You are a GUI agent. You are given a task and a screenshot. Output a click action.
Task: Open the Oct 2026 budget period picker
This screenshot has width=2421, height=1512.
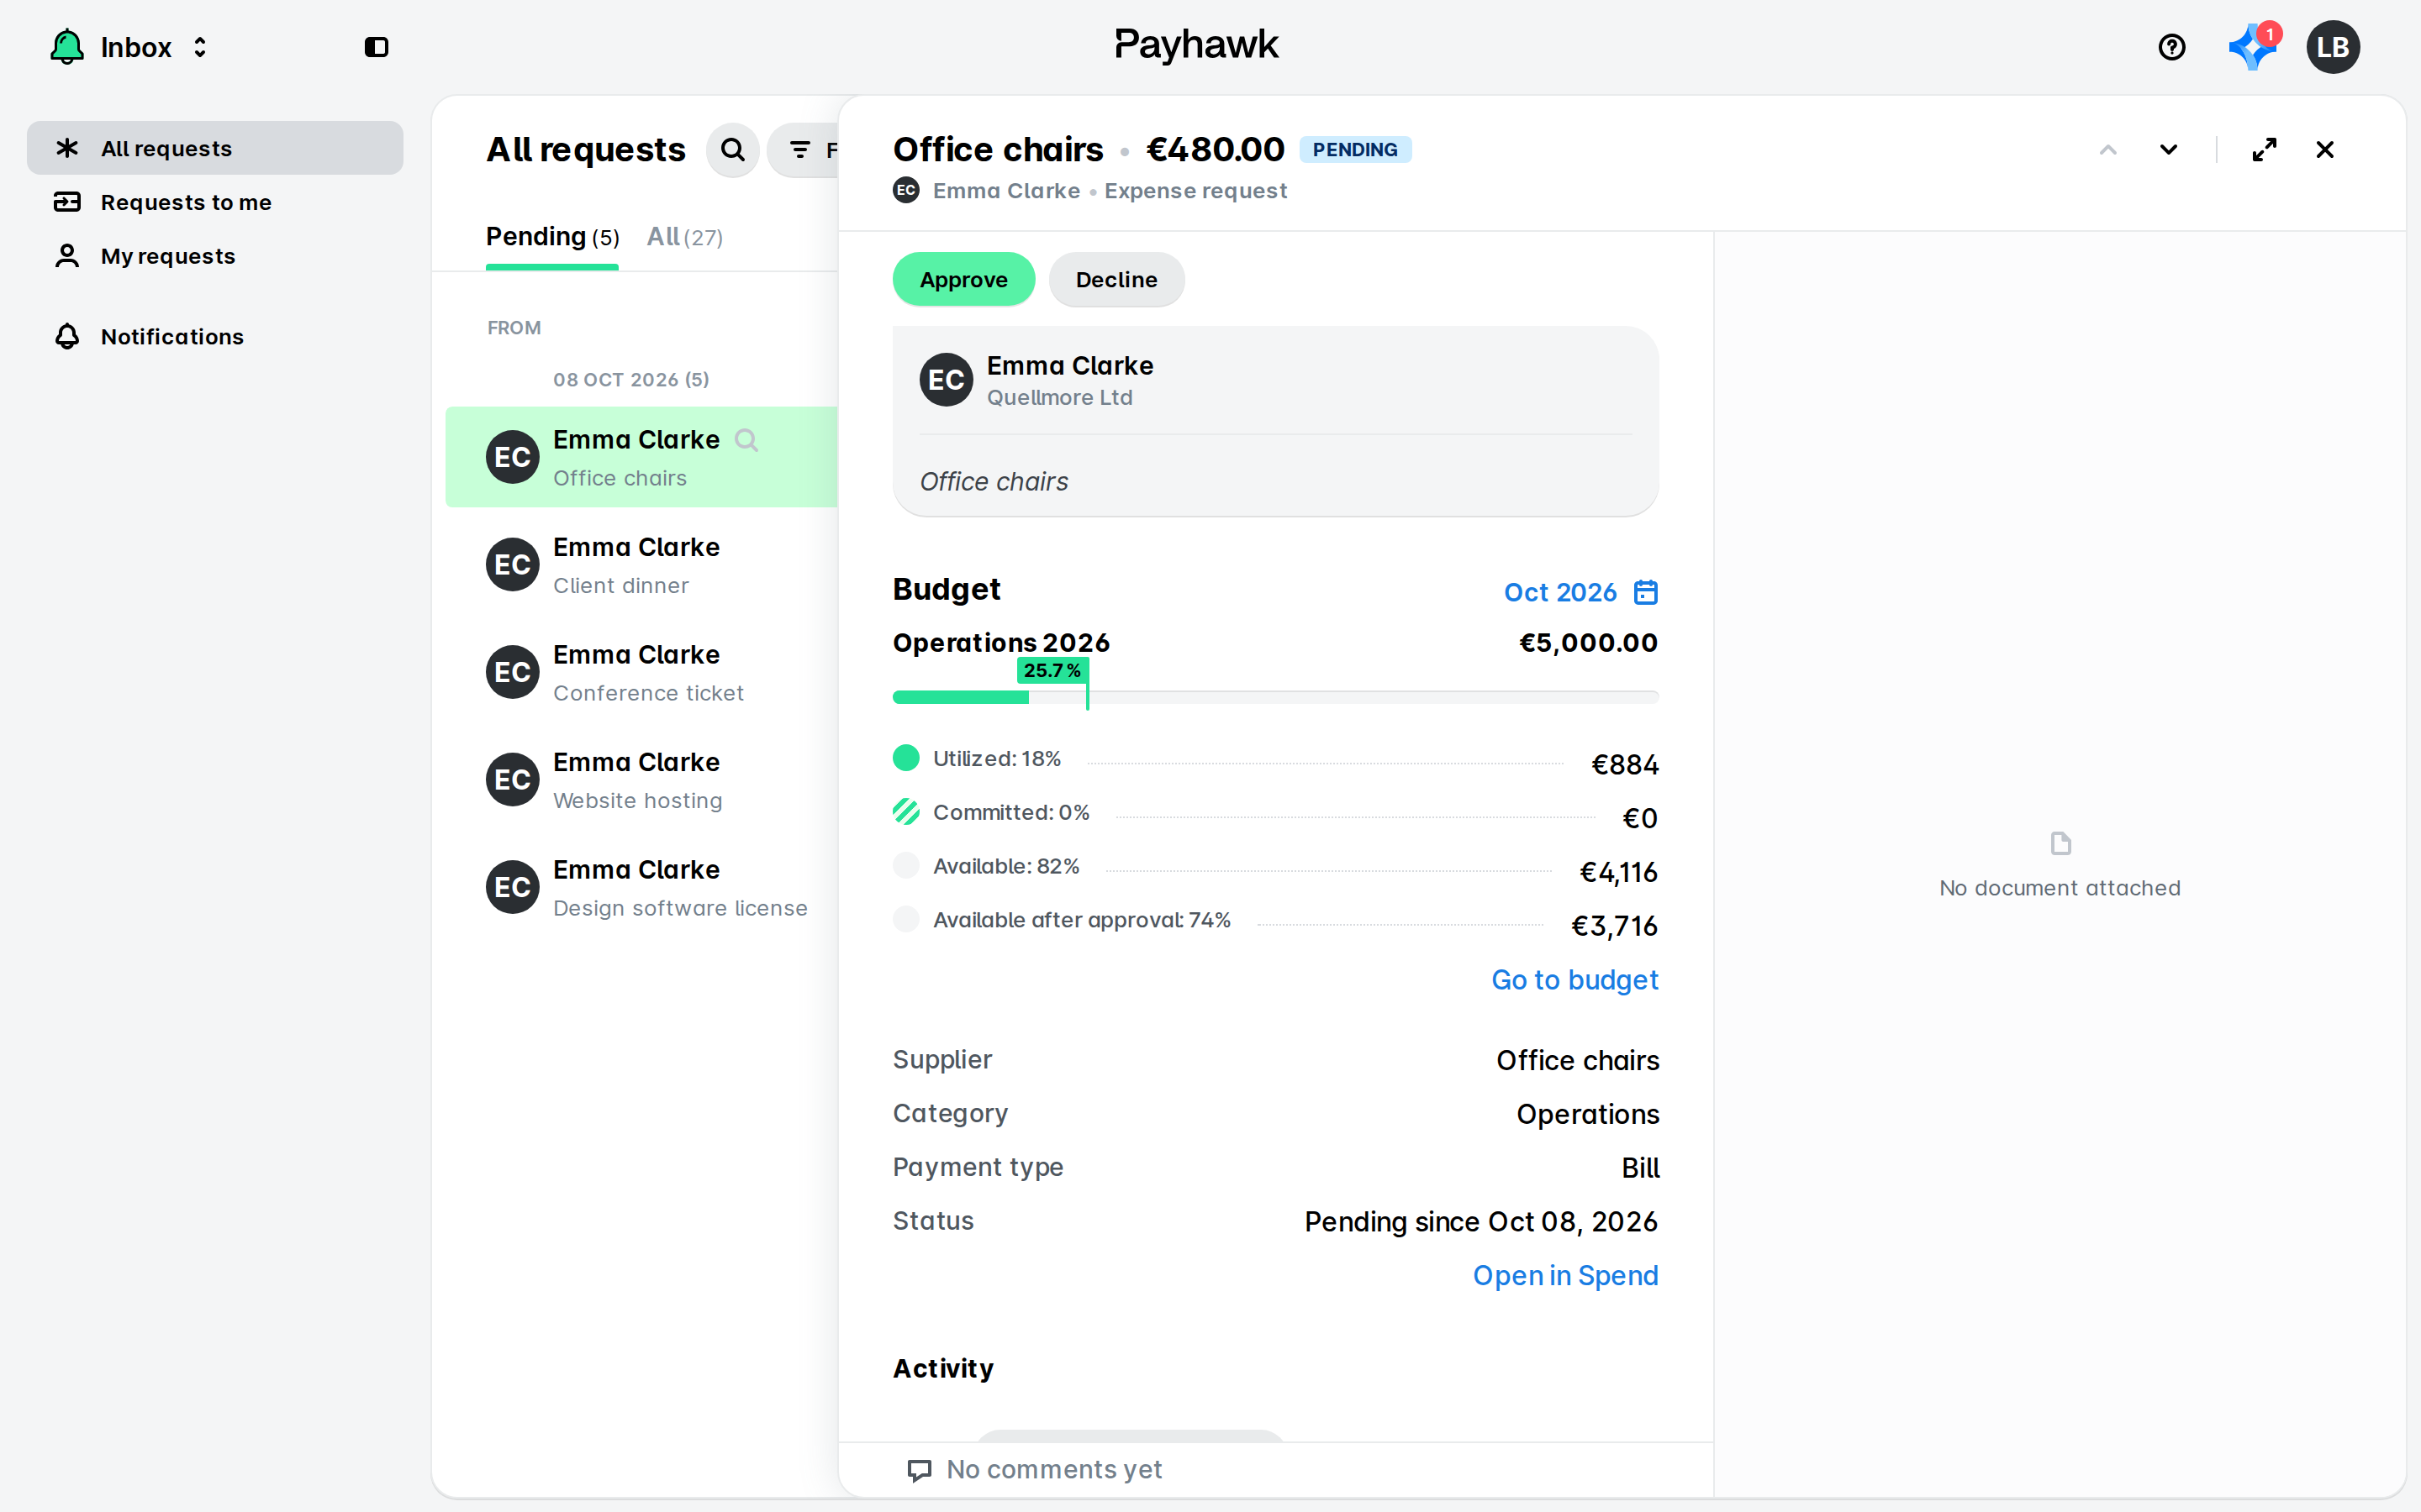tap(1580, 592)
